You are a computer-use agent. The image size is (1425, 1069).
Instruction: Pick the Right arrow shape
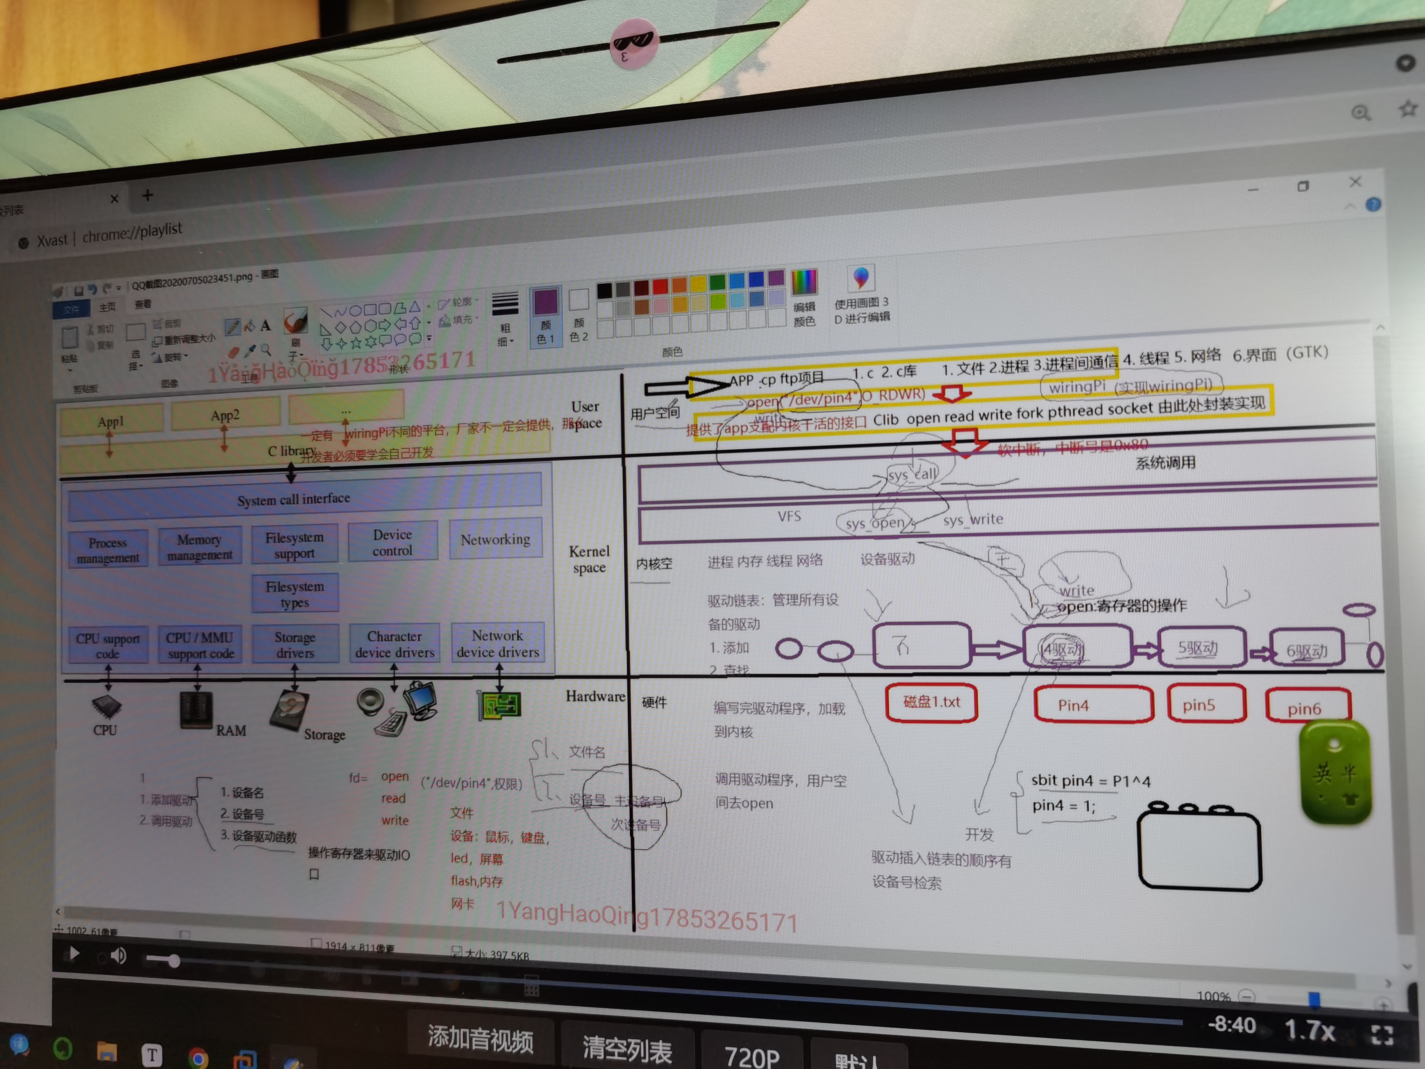coord(385,325)
